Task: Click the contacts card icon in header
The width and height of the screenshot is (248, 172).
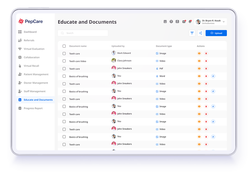Action: (177, 22)
